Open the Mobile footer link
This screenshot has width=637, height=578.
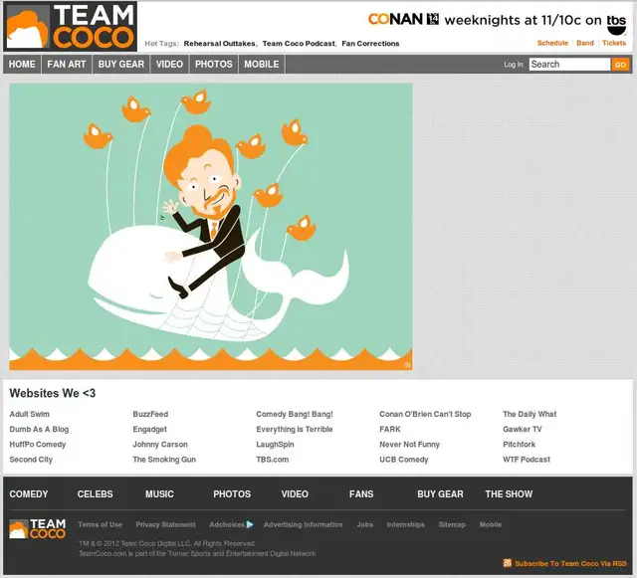(491, 524)
